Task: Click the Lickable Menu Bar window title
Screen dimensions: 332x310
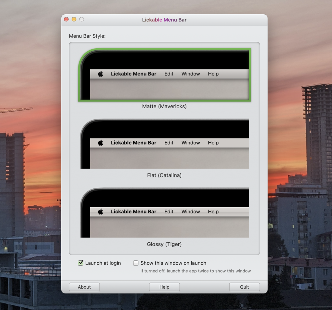Action: pyautogui.click(x=164, y=20)
